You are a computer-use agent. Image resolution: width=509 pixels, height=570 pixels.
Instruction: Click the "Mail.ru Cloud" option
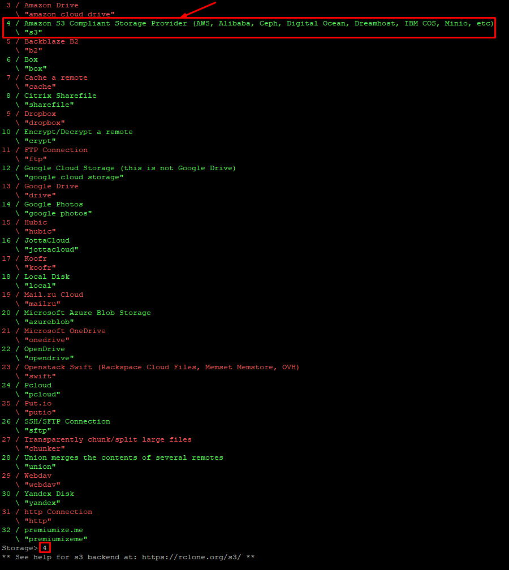point(53,295)
